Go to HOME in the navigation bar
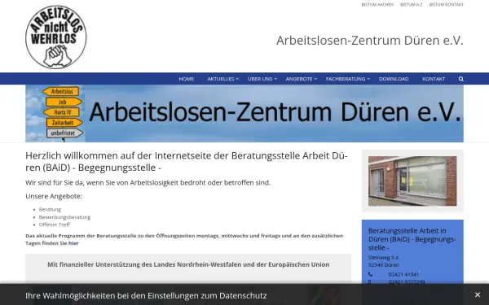This screenshot has width=489, height=305. (186, 79)
